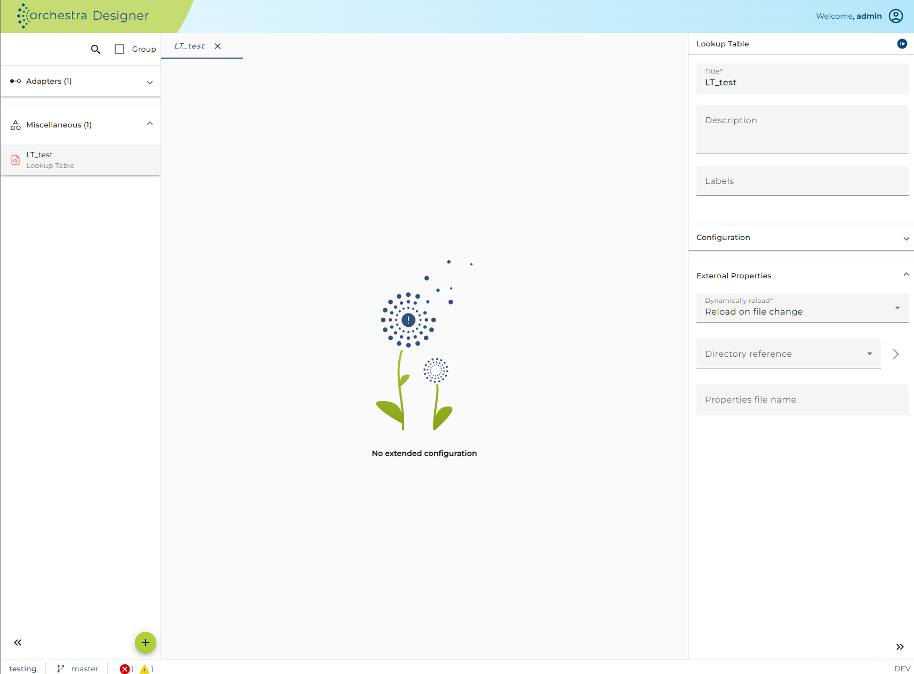Viewport: 914px width, 674px height.
Task: Open the admin user account icon
Action: coord(896,16)
